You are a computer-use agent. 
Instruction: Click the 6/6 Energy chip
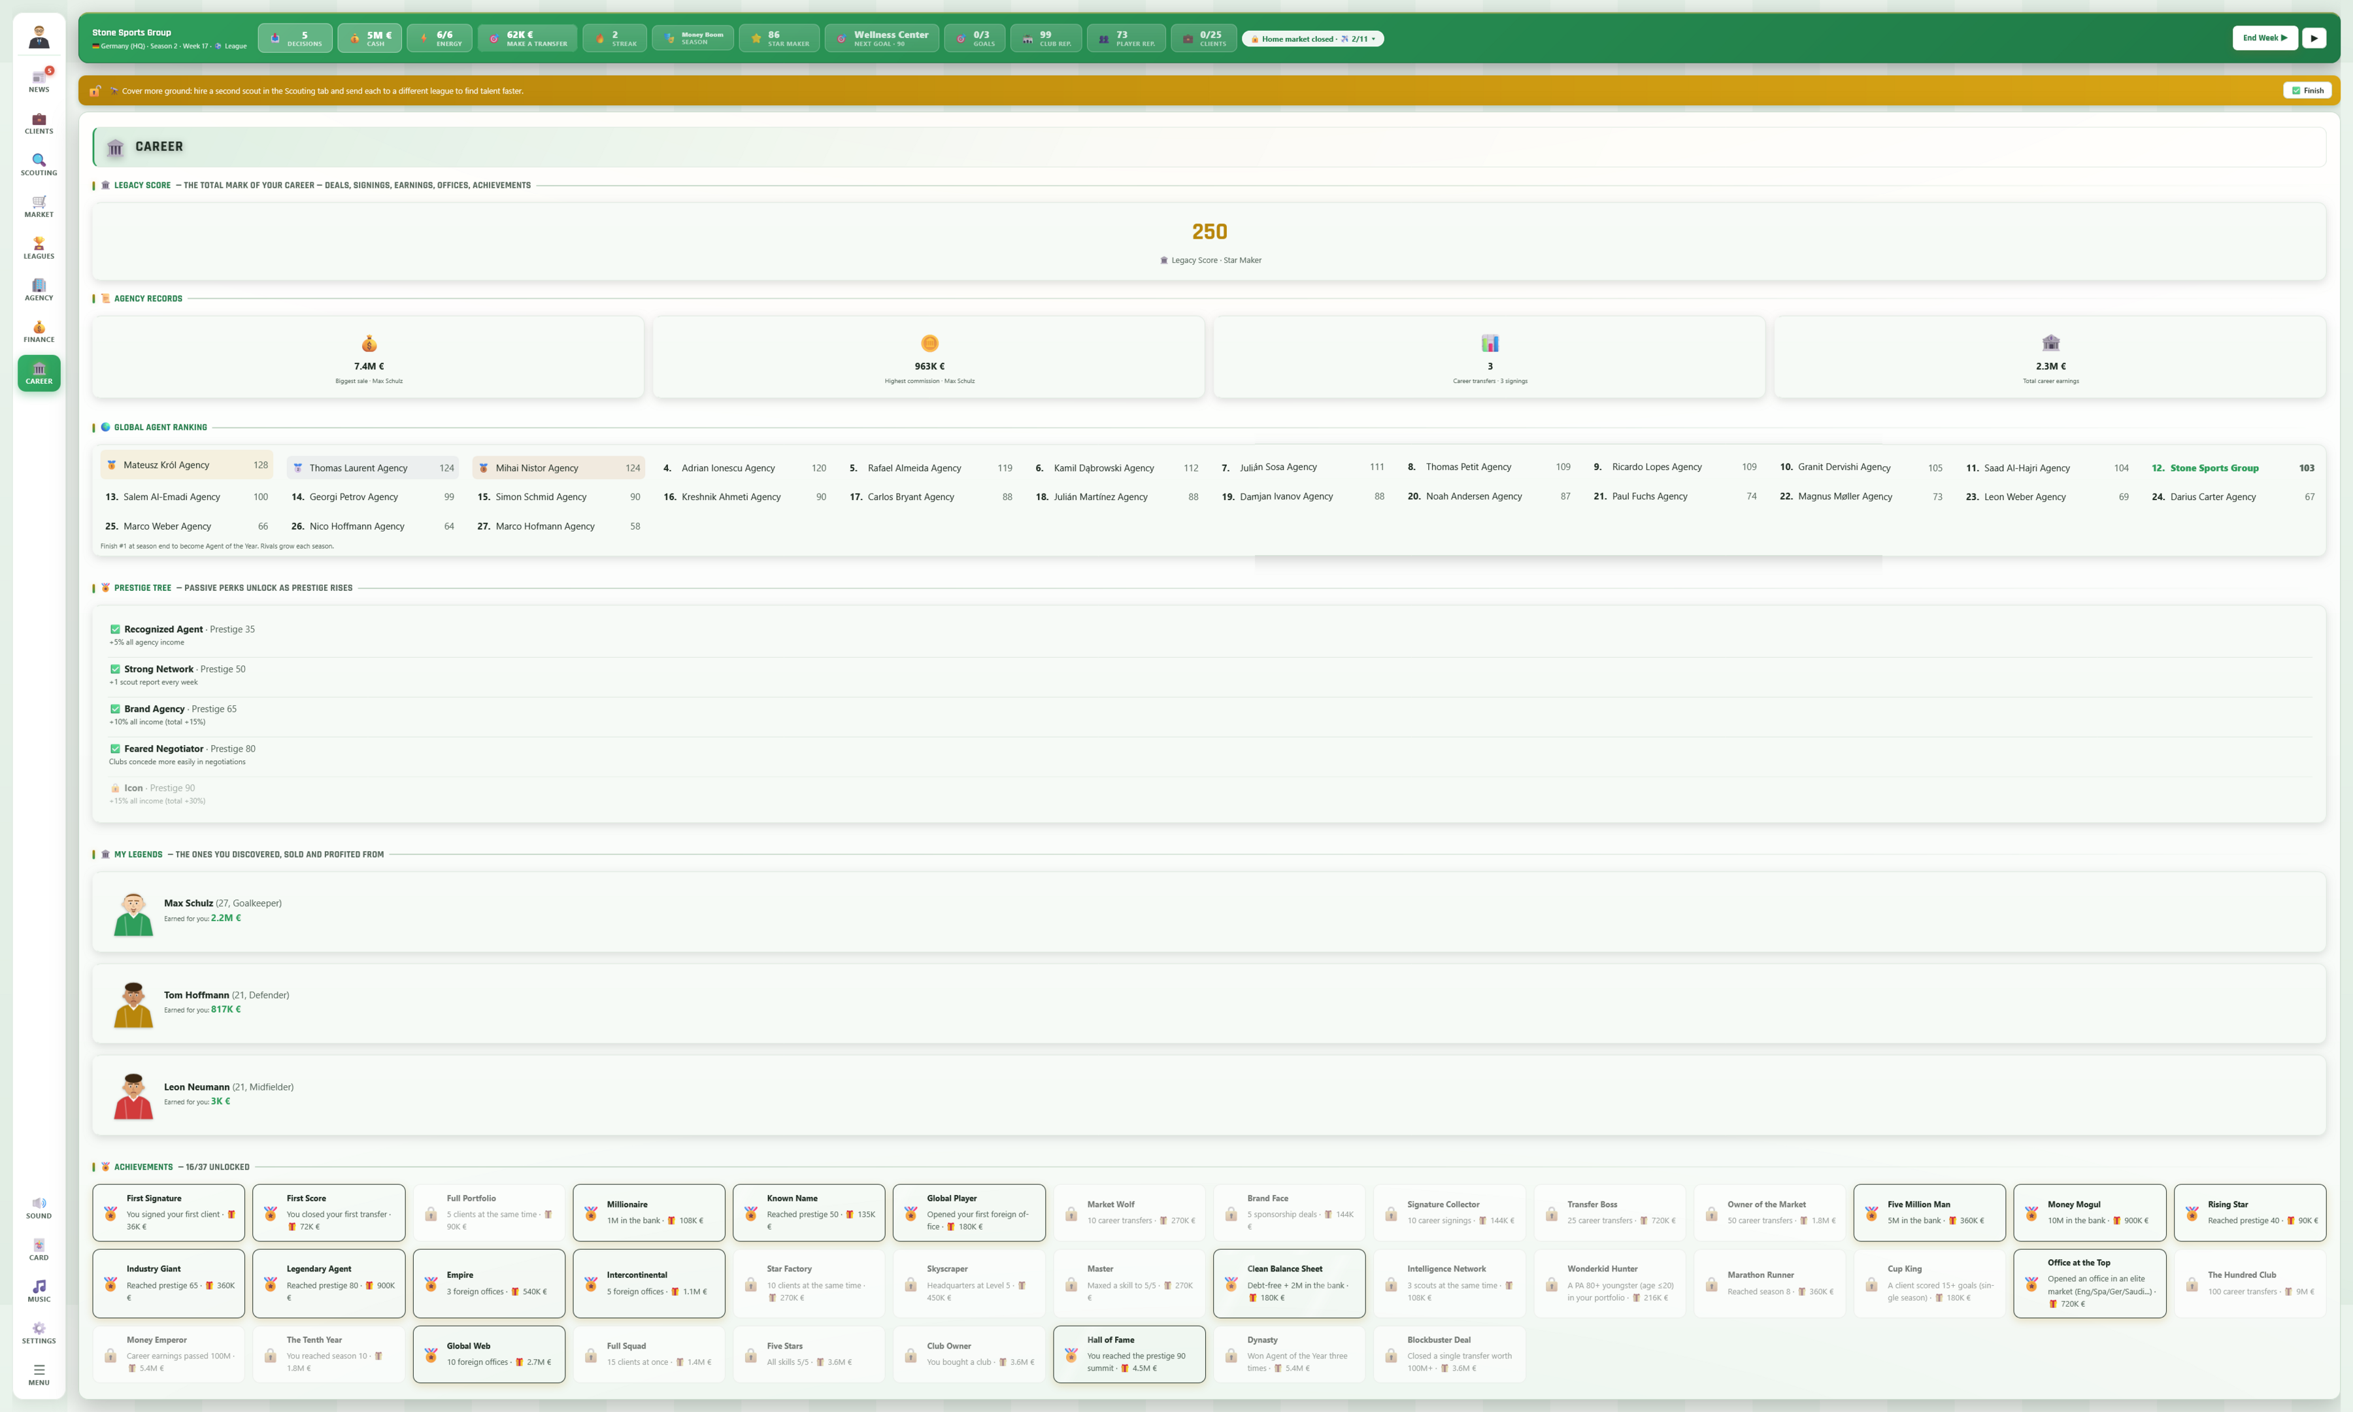pos(439,38)
